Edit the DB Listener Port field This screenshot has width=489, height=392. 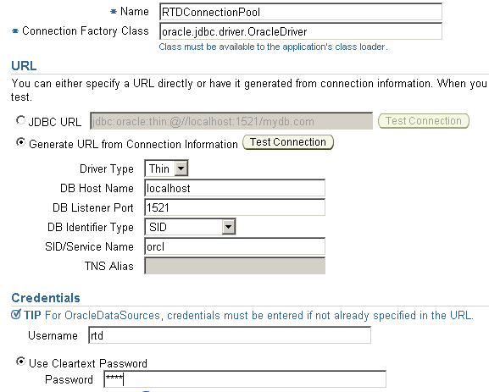point(235,207)
